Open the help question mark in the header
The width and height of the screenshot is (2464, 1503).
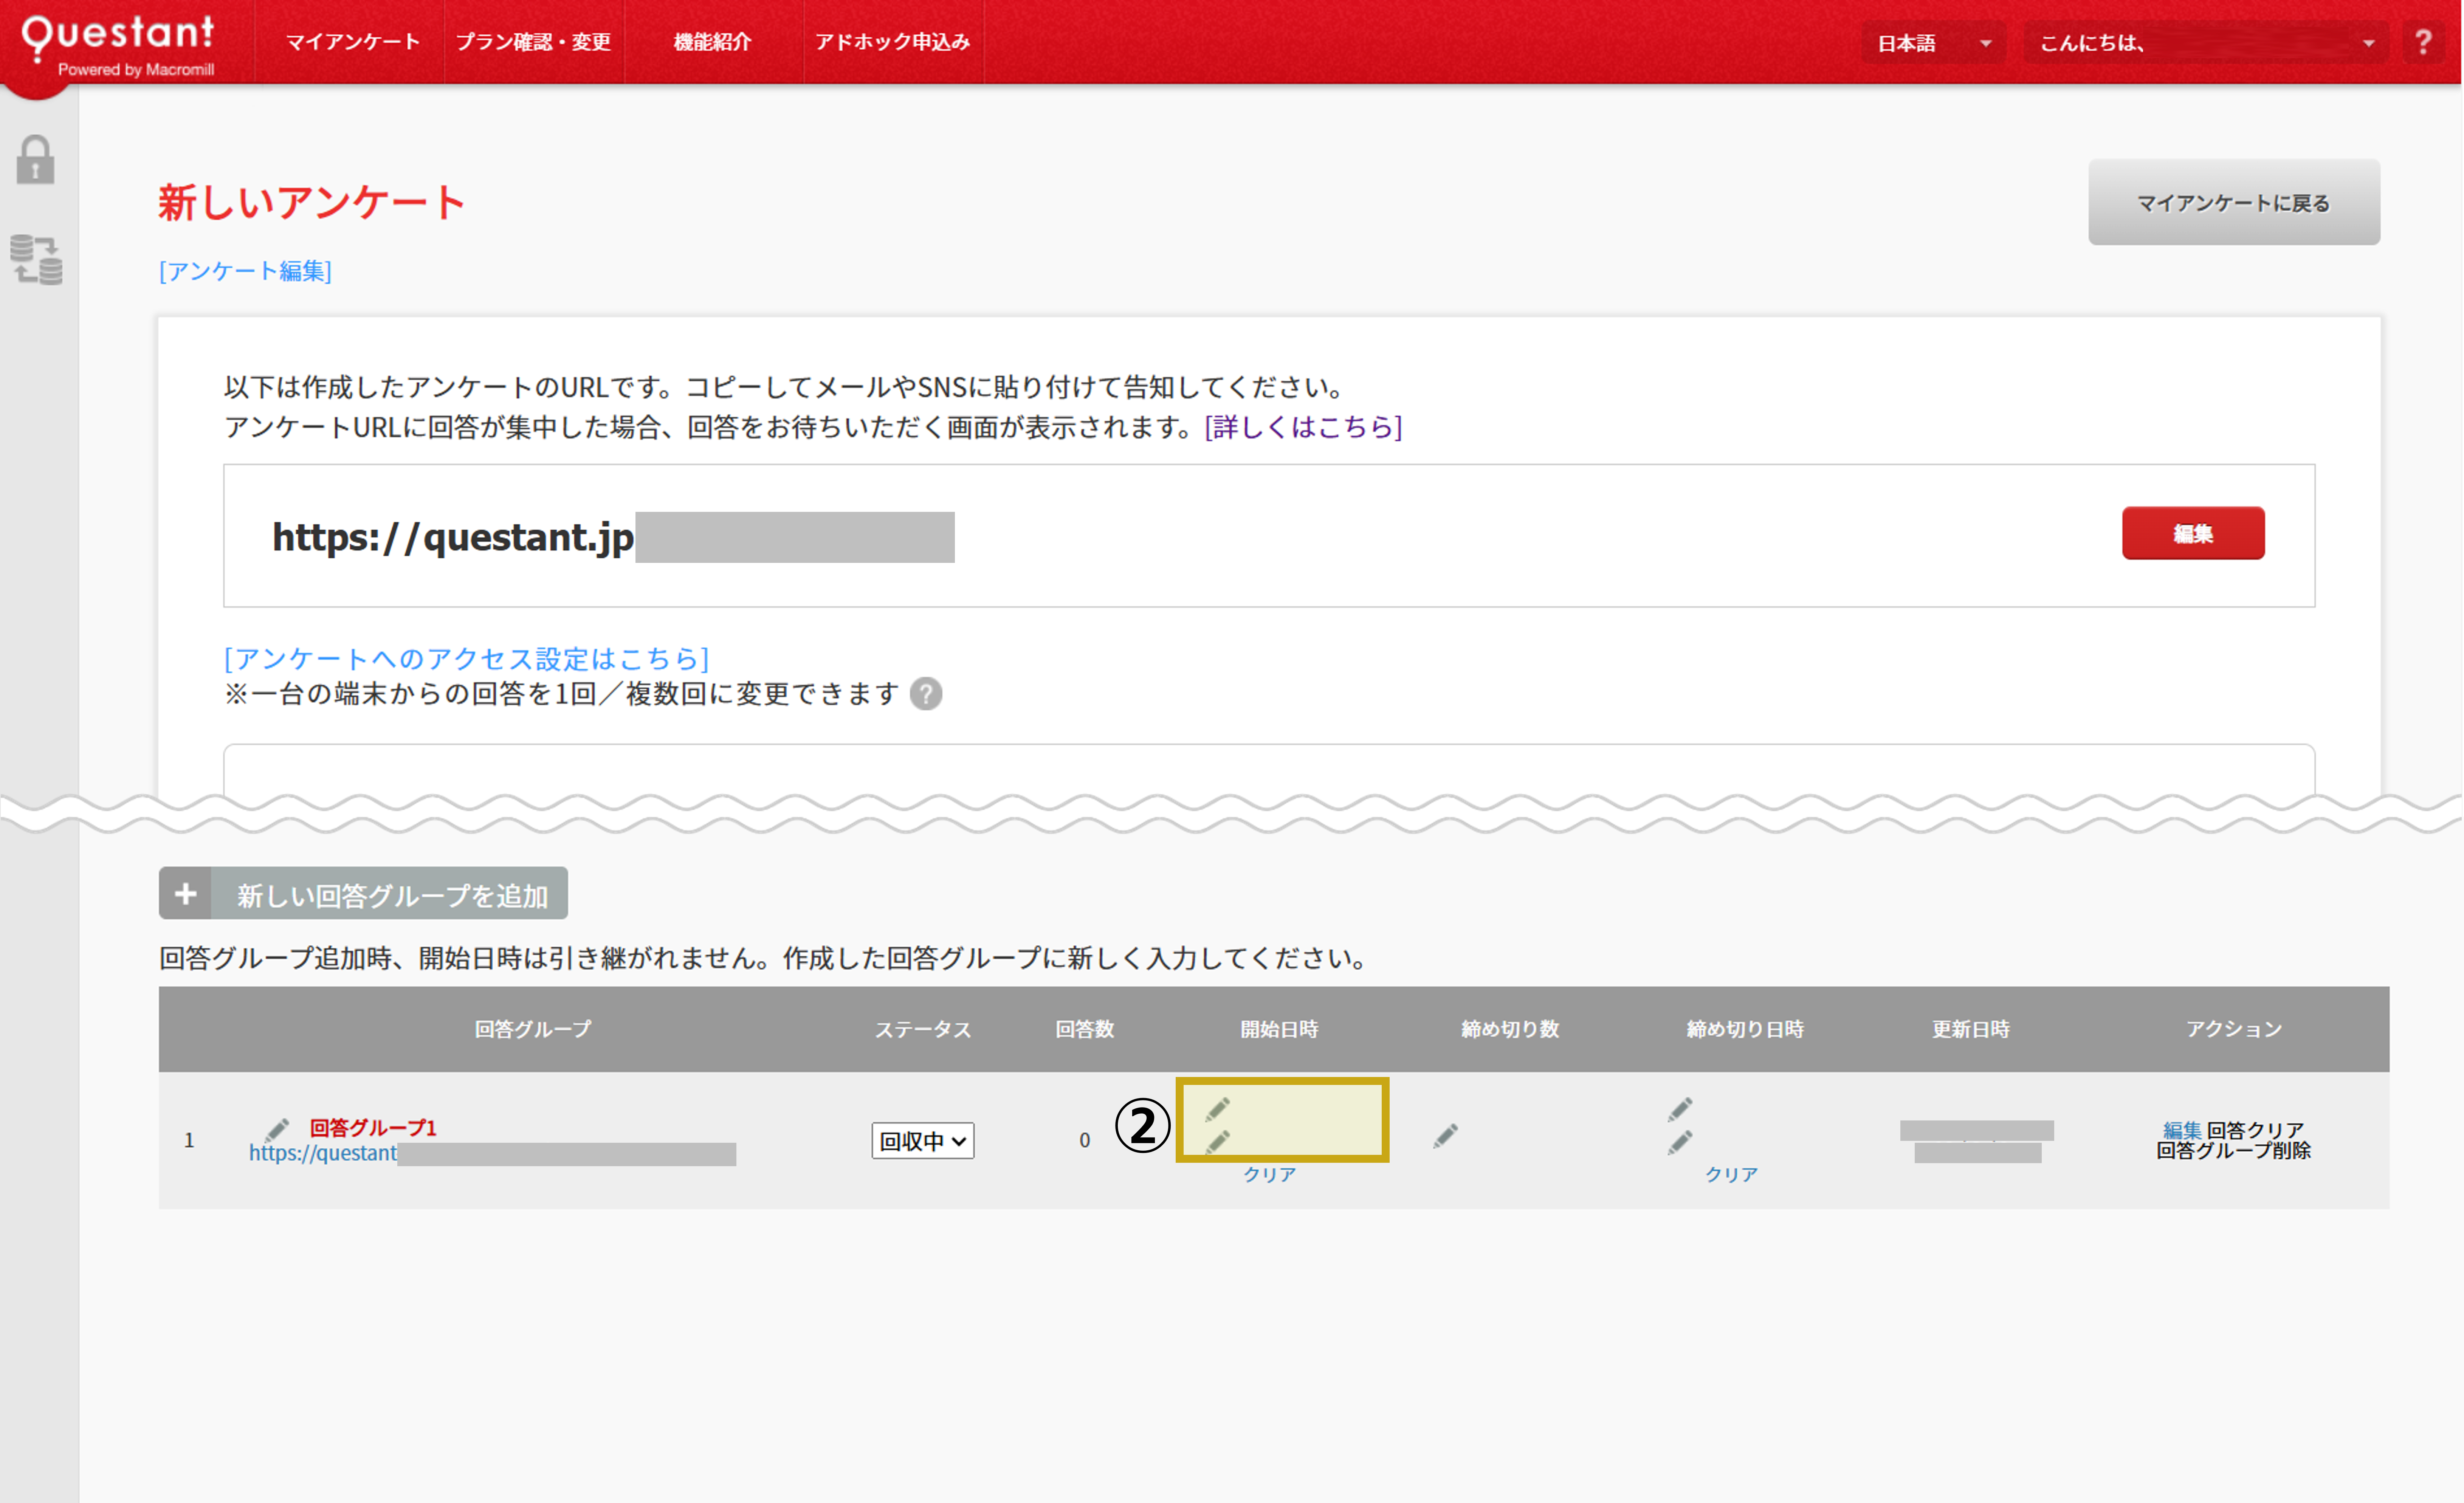2423,42
